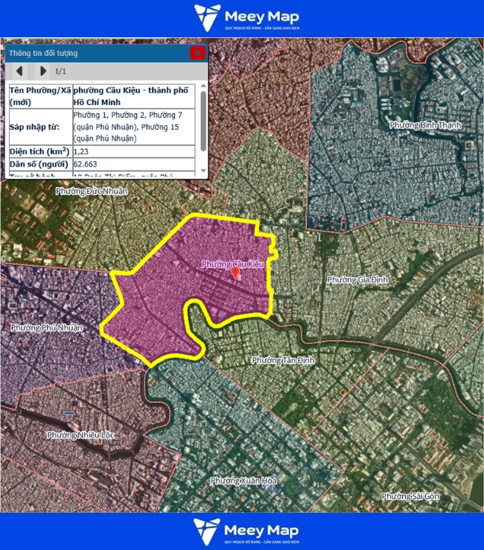Viewport: 484px width, 550px height.
Task: Select the Phường Tân Định area
Action: click(283, 360)
